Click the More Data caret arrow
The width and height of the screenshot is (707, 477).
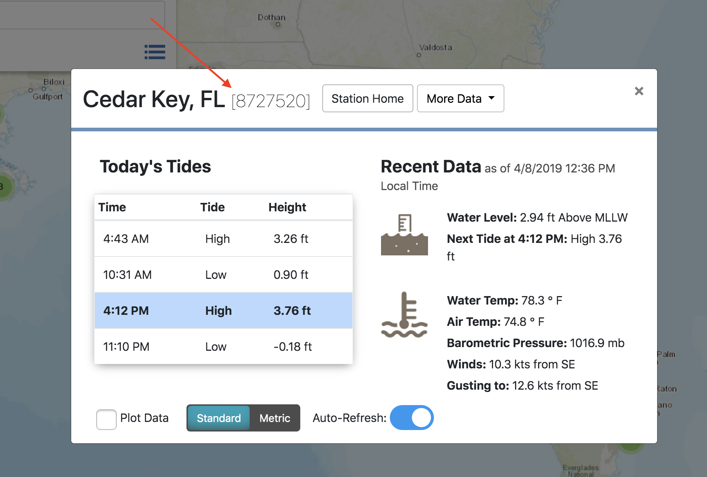click(492, 98)
